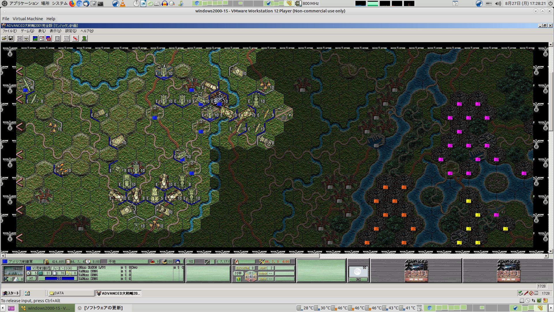554x312 pixels.
Task: Click the save floppy disk toolbar icon
Action: (11, 38)
